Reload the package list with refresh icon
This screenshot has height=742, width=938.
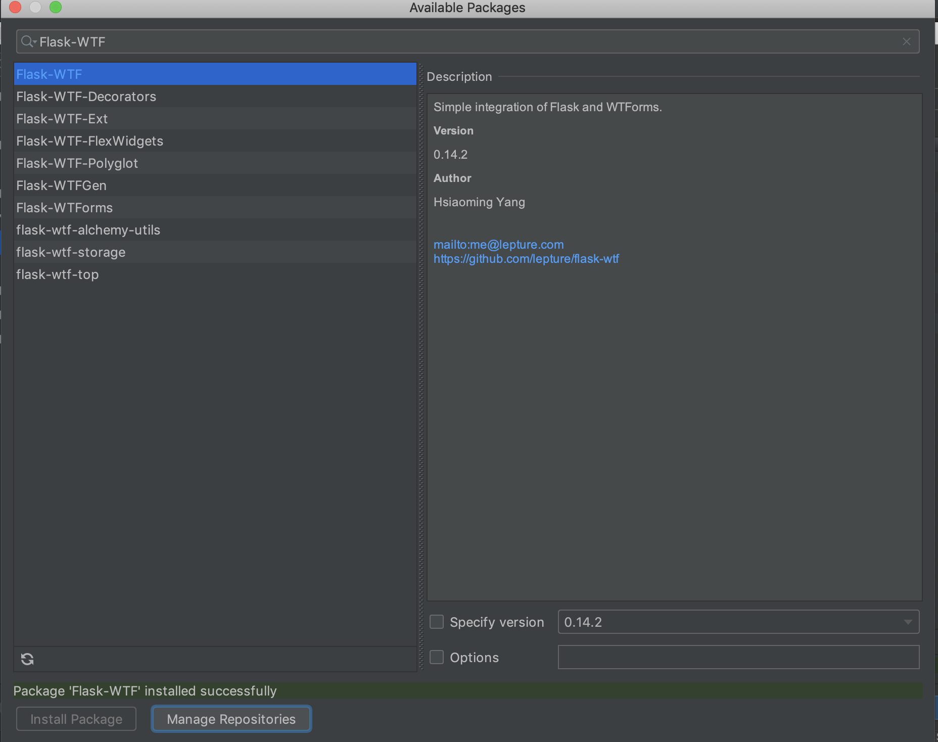(27, 659)
